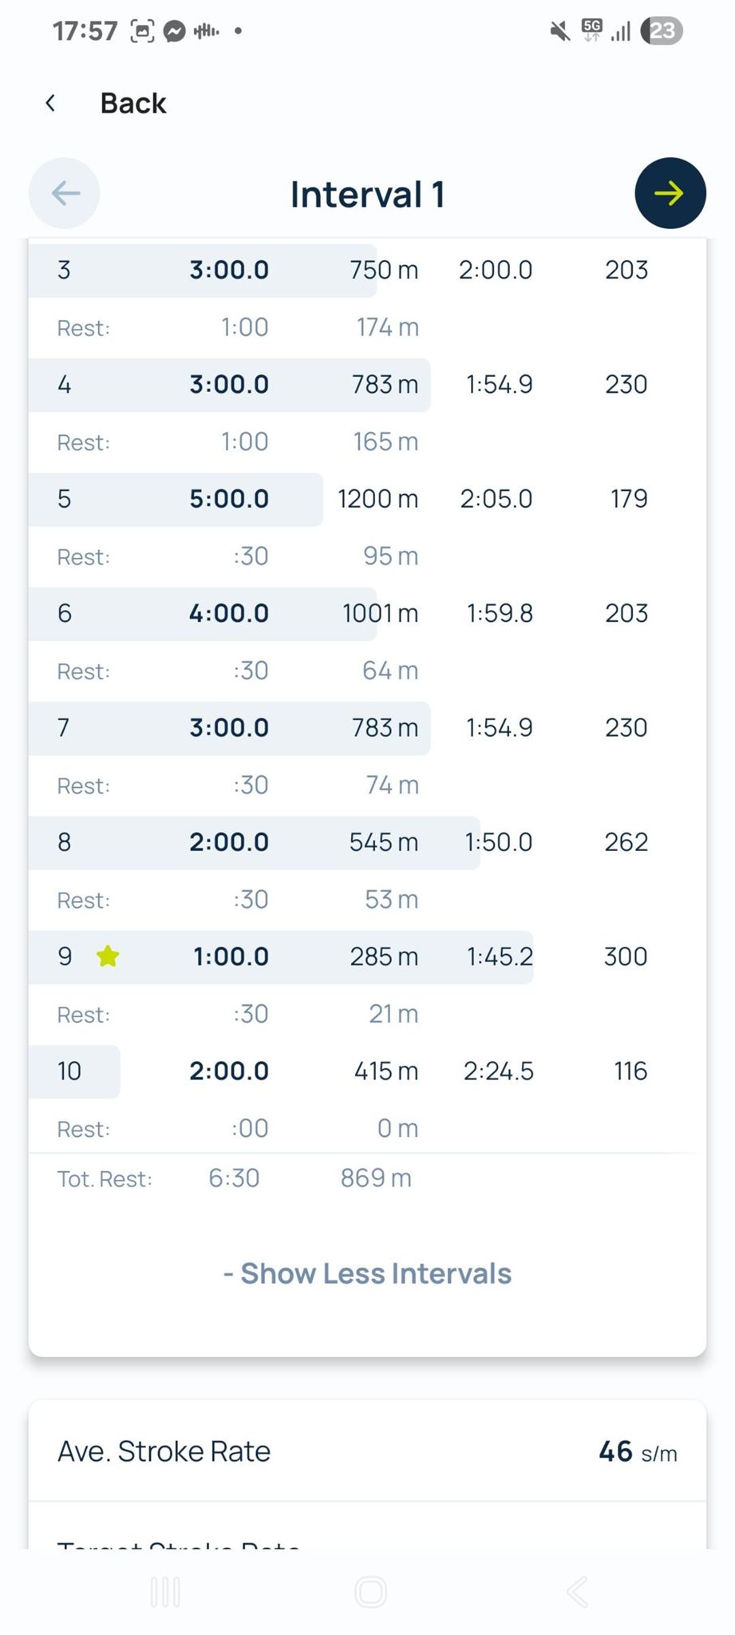Tap the Messenger notification icon
This screenshot has height=1635, width=735.
pos(175,31)
